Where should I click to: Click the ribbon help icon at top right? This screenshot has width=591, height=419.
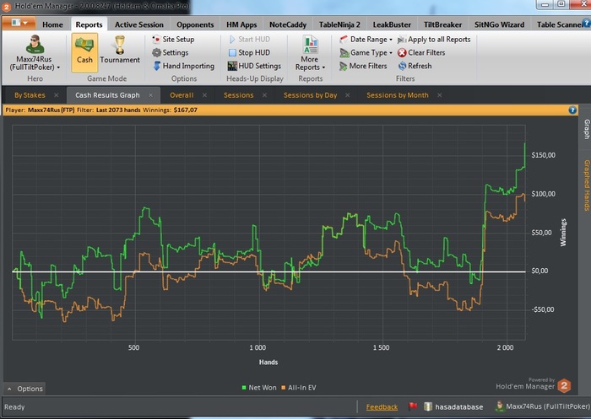point(587,24)
